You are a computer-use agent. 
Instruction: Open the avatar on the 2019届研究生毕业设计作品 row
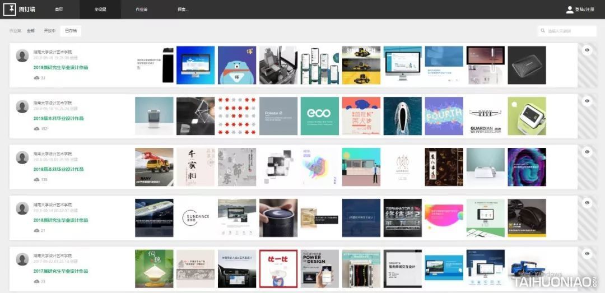22,55
